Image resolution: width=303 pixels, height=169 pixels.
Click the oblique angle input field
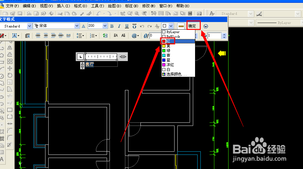pyautogui.click(x=155, y=36)
